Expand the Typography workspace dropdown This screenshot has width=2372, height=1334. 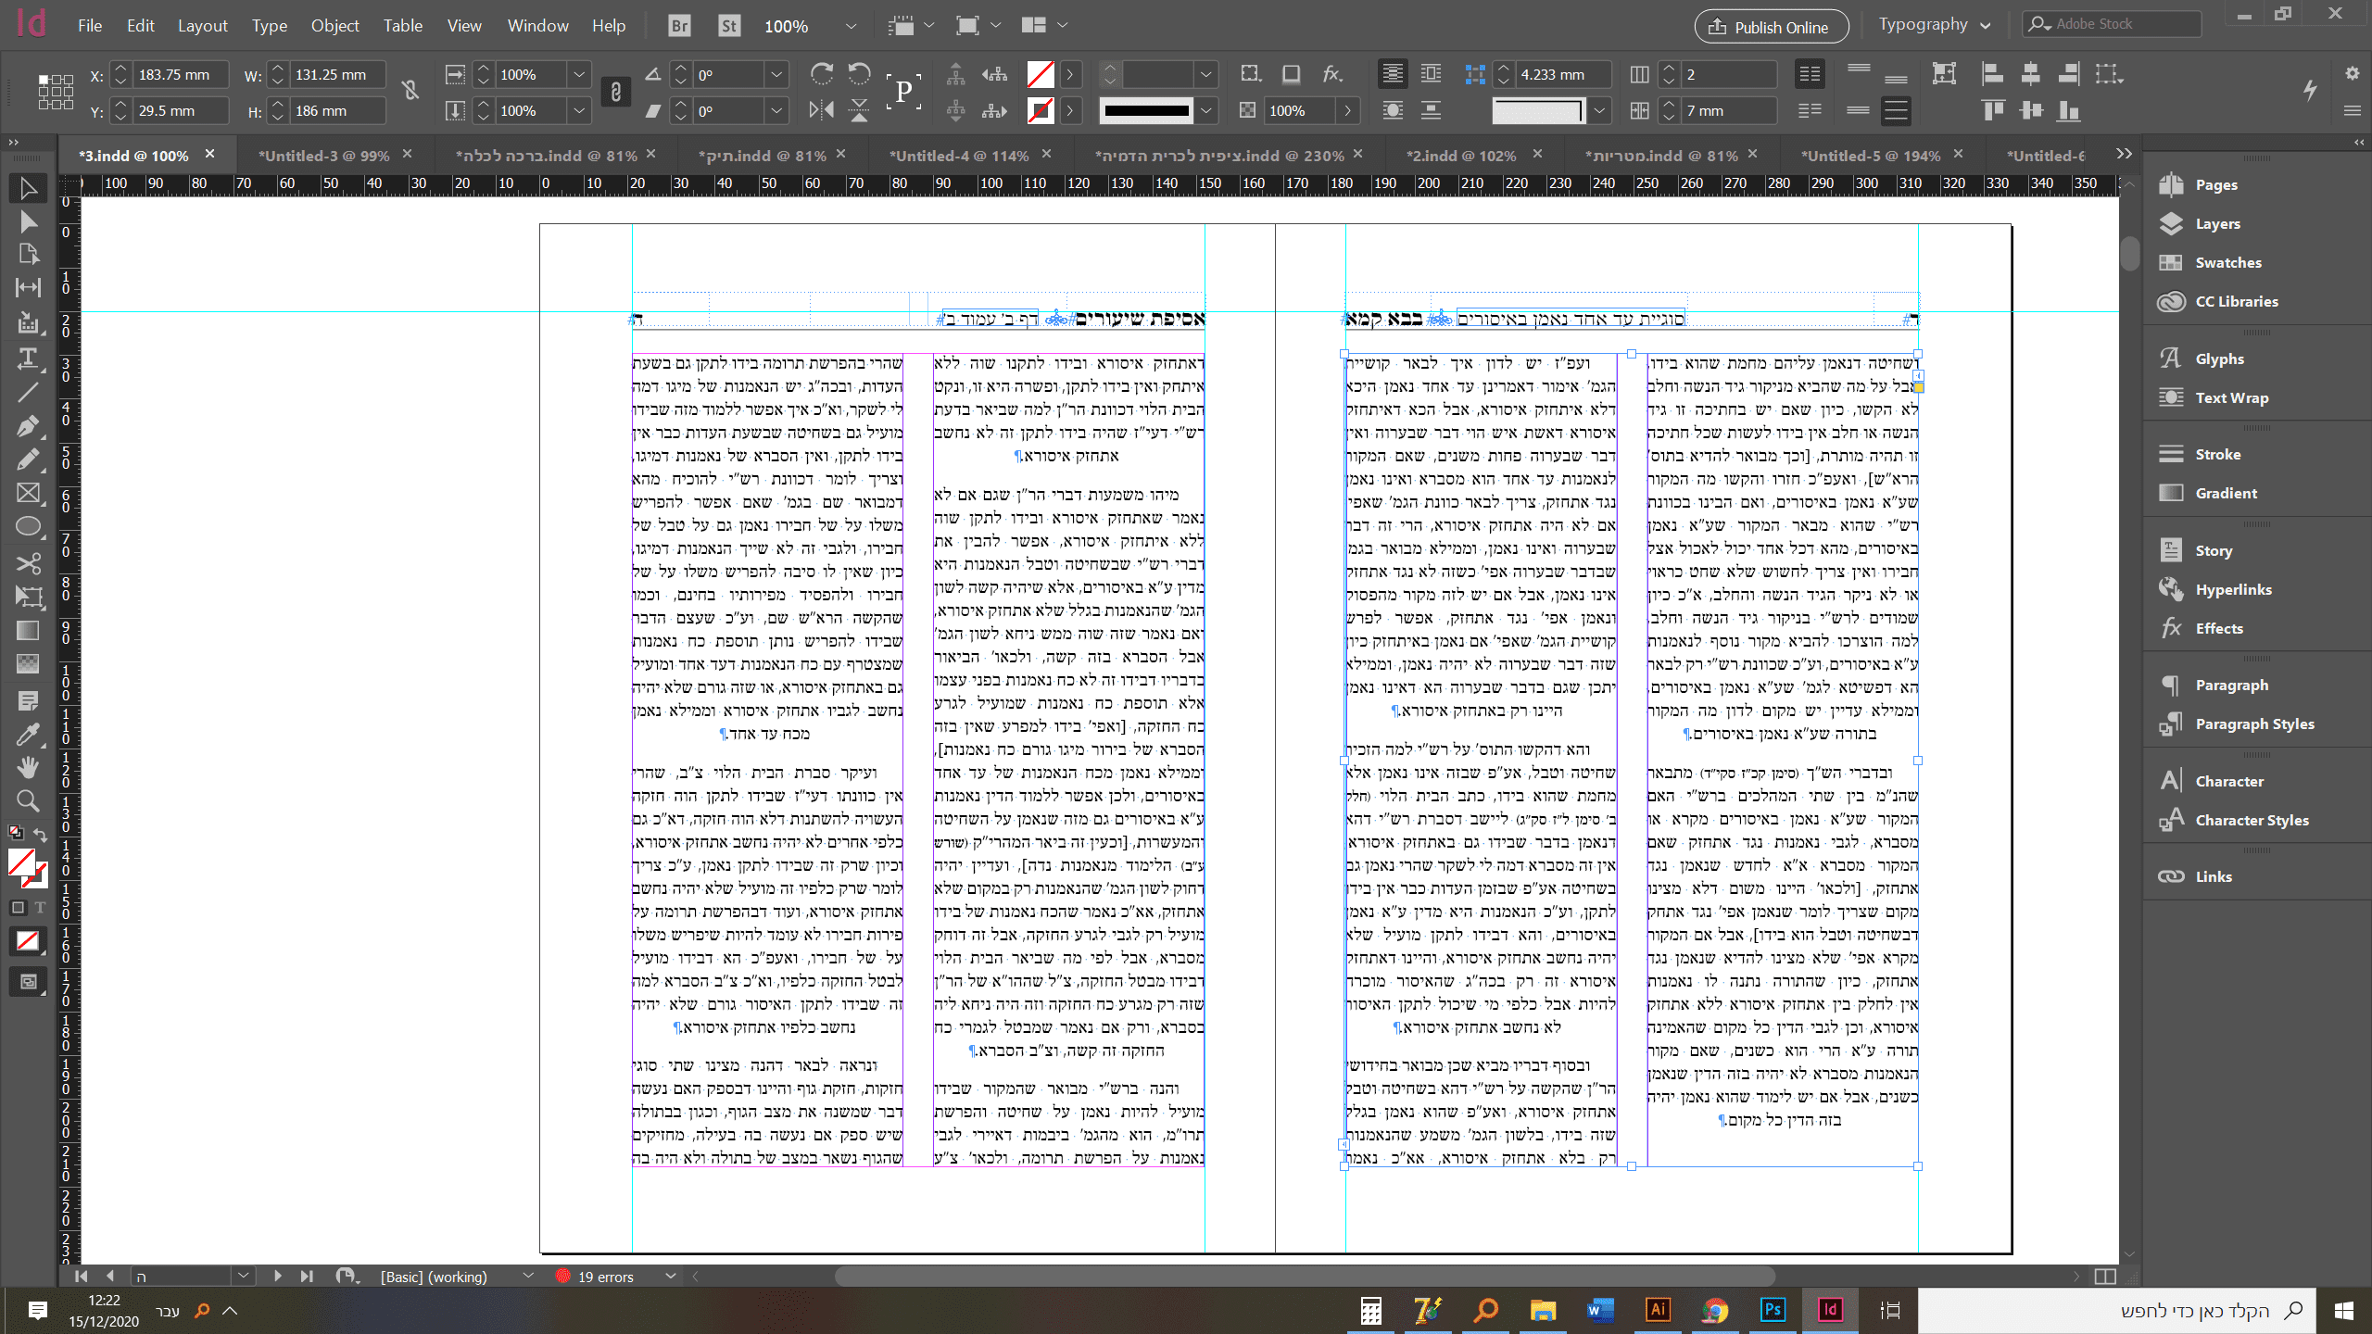click(1986, 26)
